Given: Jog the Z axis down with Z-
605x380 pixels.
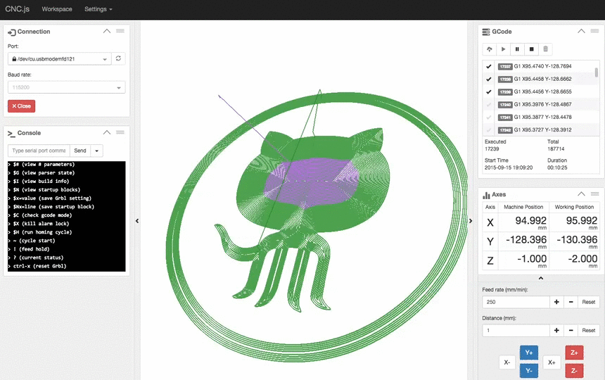Looking at the screenshot, I should tap(574, 371).
